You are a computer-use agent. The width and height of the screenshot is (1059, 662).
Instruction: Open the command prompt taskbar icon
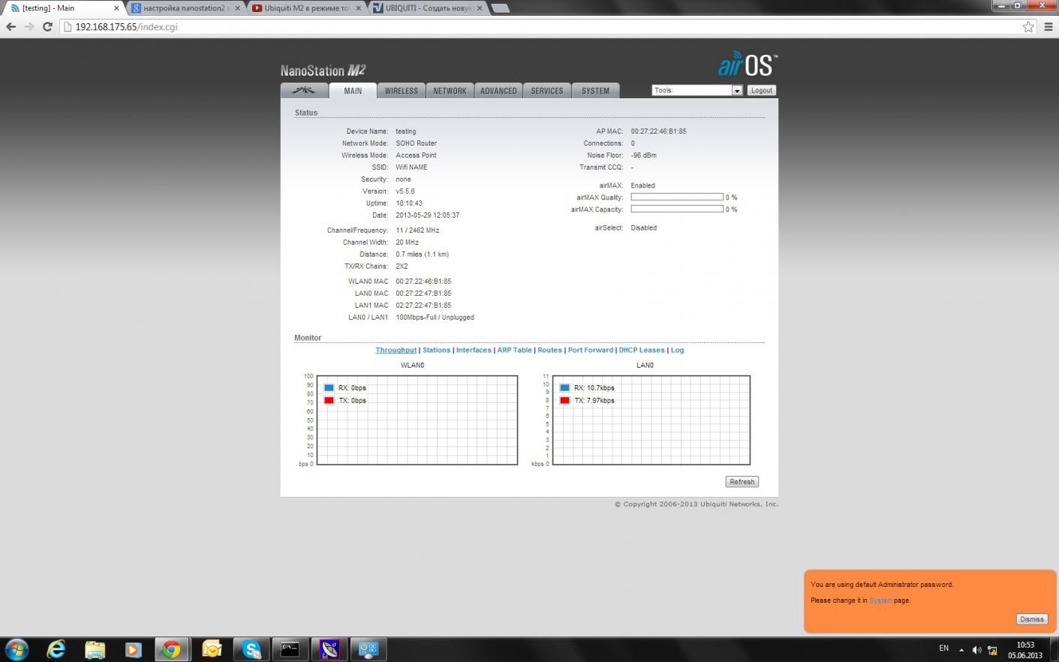(x=290, y=649)
